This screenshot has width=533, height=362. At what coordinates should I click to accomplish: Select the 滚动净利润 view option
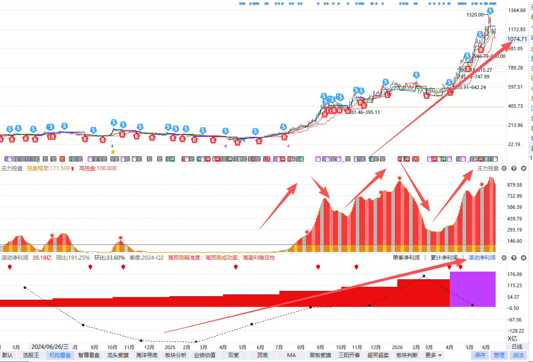(482, 258)
